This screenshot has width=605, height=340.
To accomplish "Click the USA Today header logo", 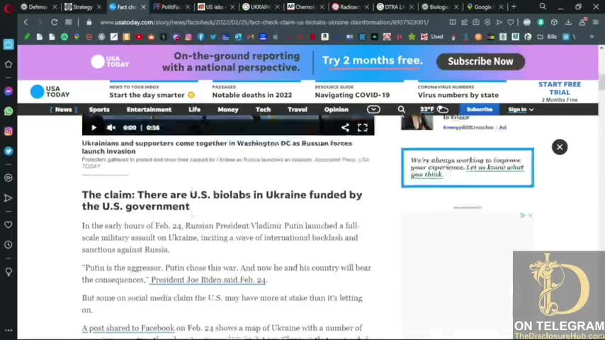I will [x=50, y=91].
